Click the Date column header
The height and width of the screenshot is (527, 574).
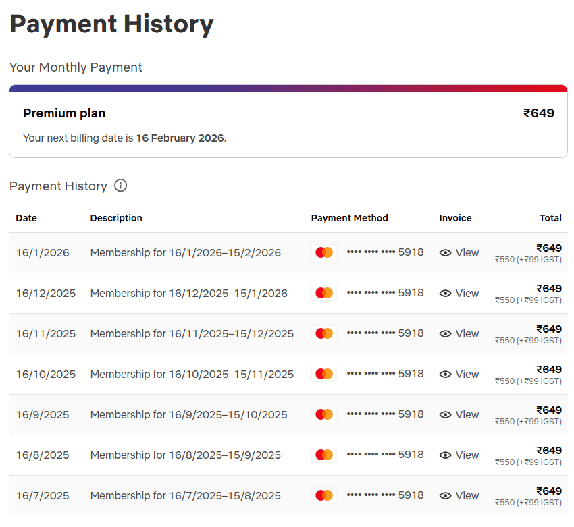[x=26, y=218]
